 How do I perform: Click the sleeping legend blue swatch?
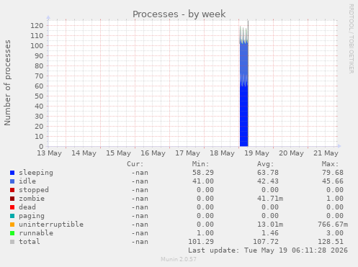12,173
